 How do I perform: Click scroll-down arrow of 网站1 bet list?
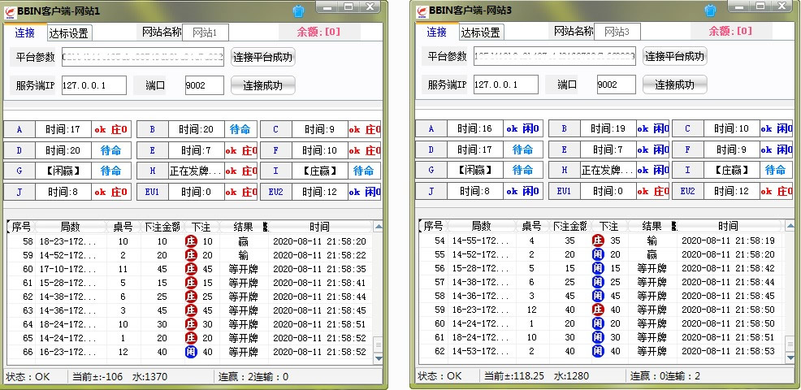pyautogui.click(x=378, y=358)
